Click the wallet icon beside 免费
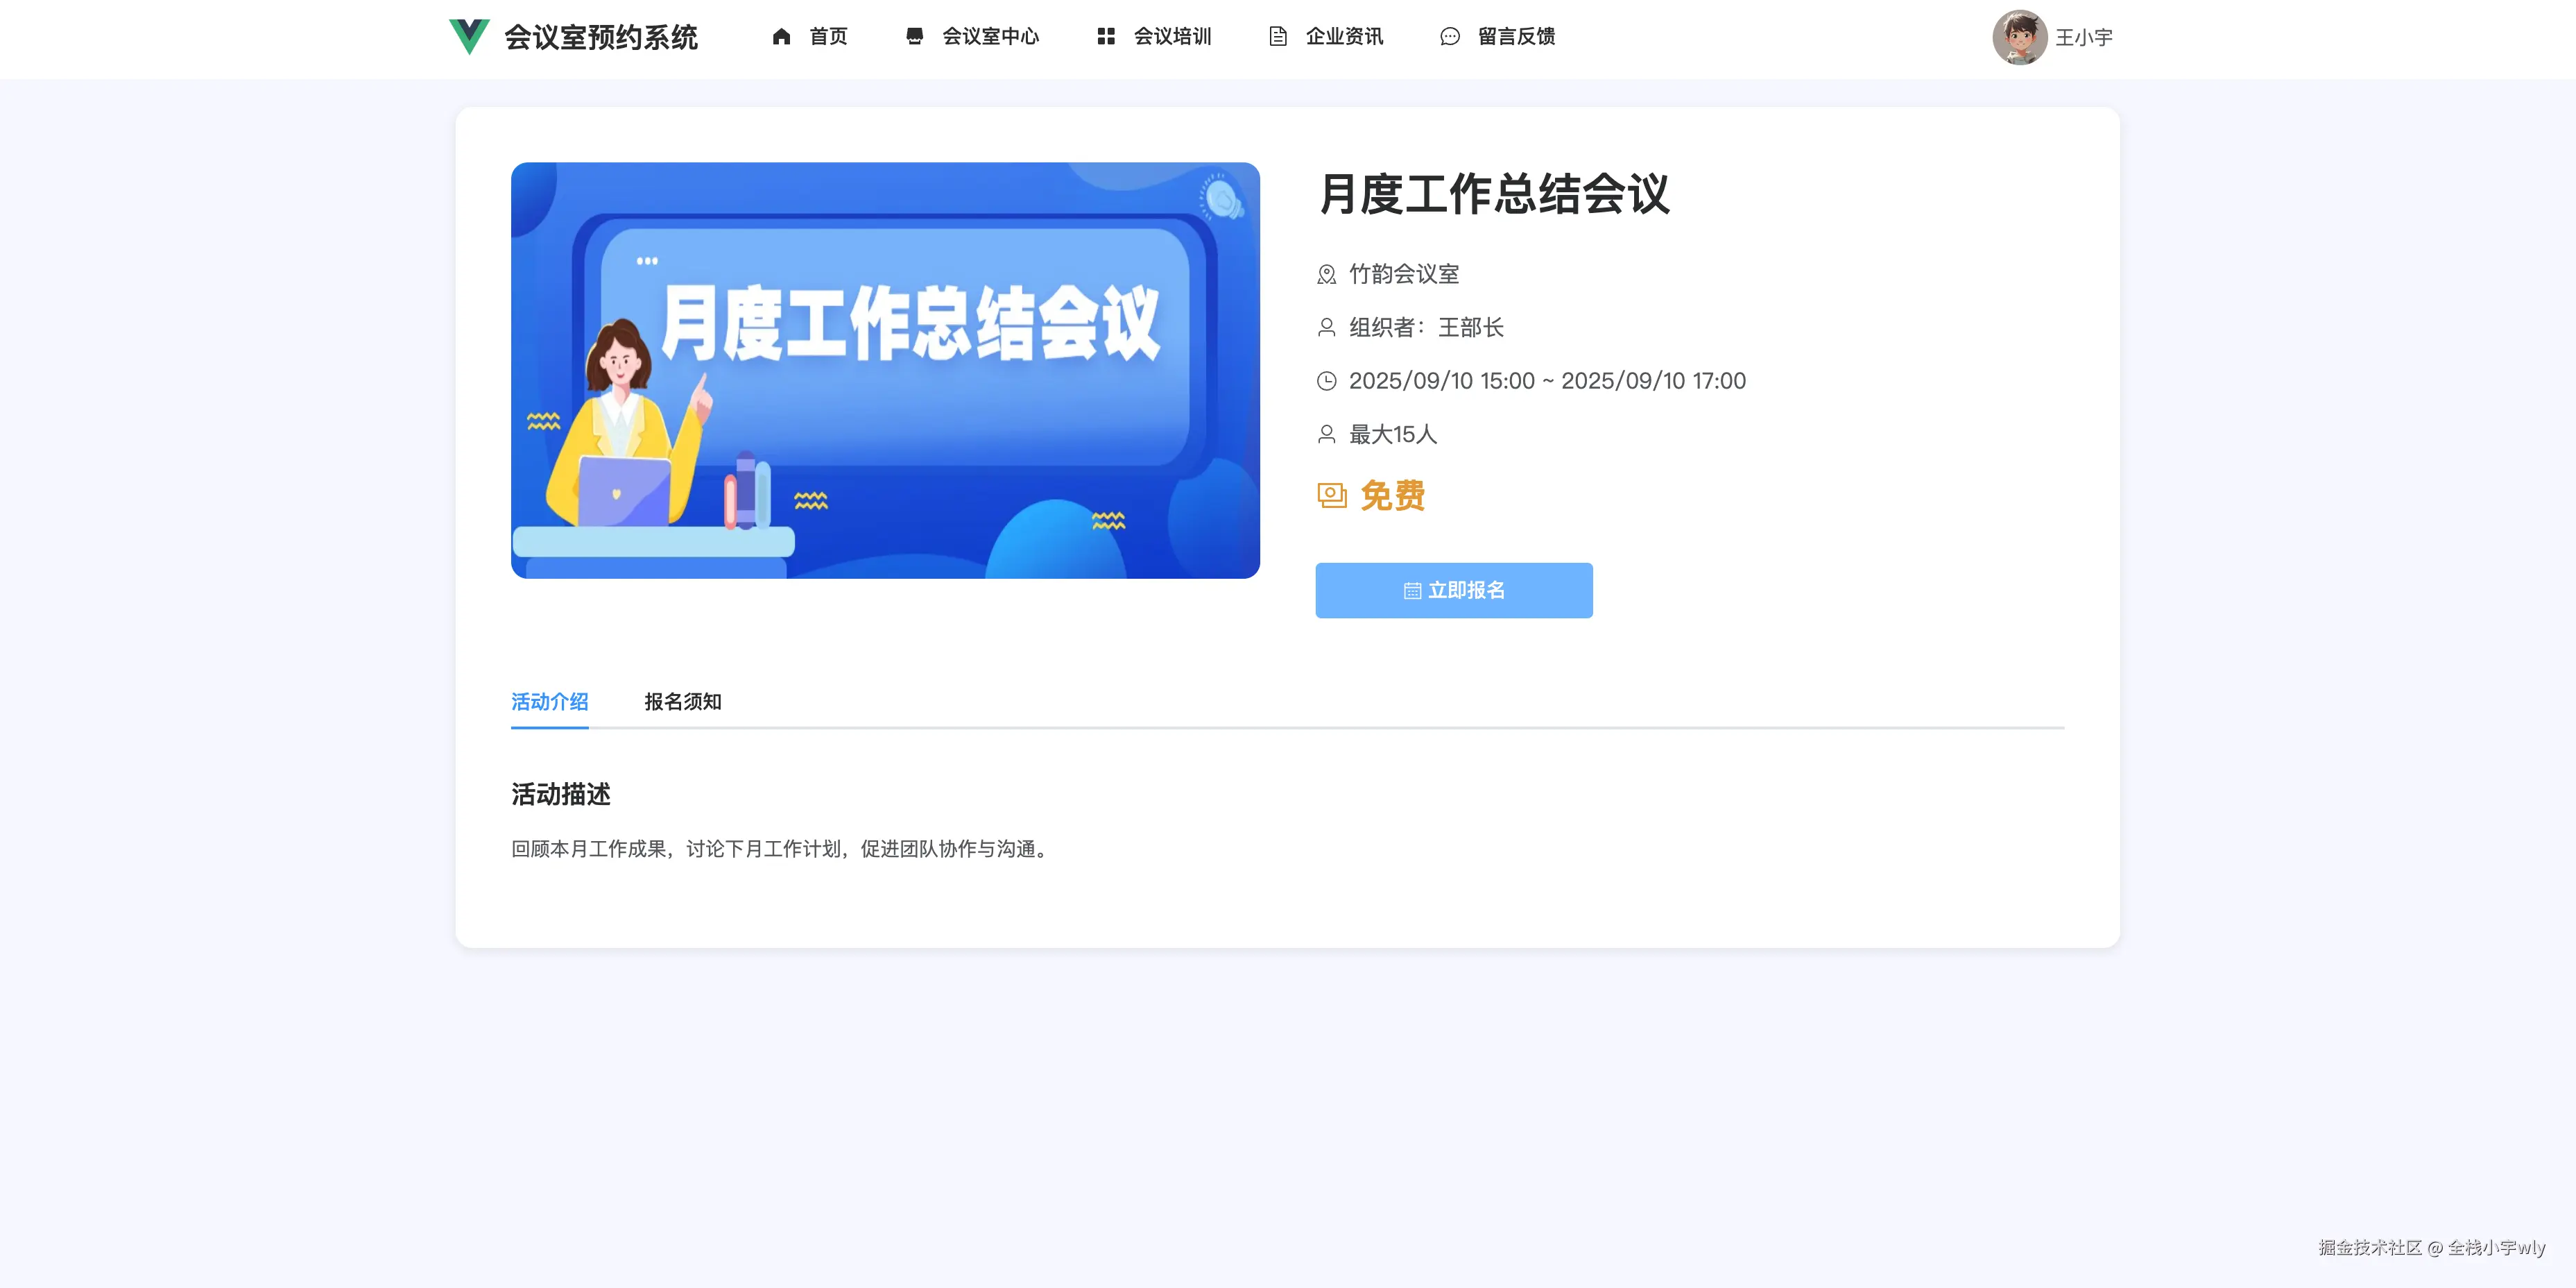 pos(1331,495)
